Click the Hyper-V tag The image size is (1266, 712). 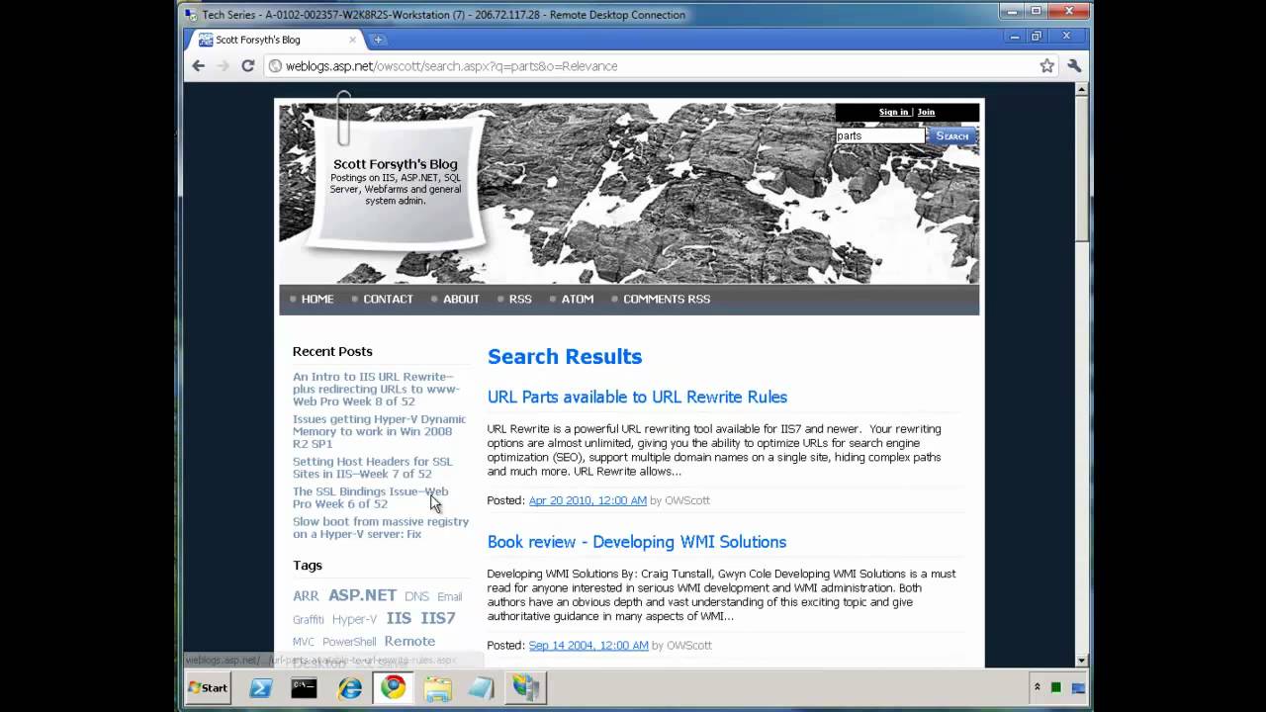click(354, 620)
